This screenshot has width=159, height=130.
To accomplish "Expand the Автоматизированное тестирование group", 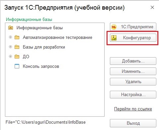I will (10, 37).
